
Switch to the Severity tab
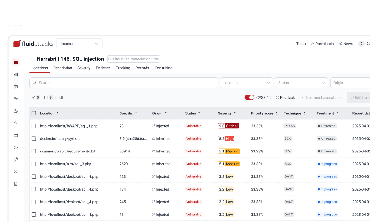tap(84, 68)
